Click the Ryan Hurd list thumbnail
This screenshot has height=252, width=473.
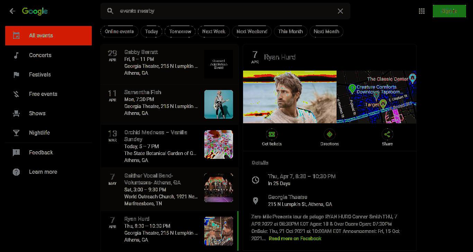218,231
